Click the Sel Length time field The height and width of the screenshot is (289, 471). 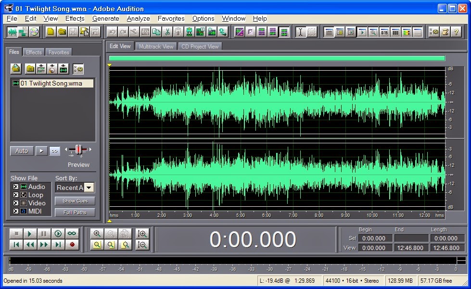point(447,239)
